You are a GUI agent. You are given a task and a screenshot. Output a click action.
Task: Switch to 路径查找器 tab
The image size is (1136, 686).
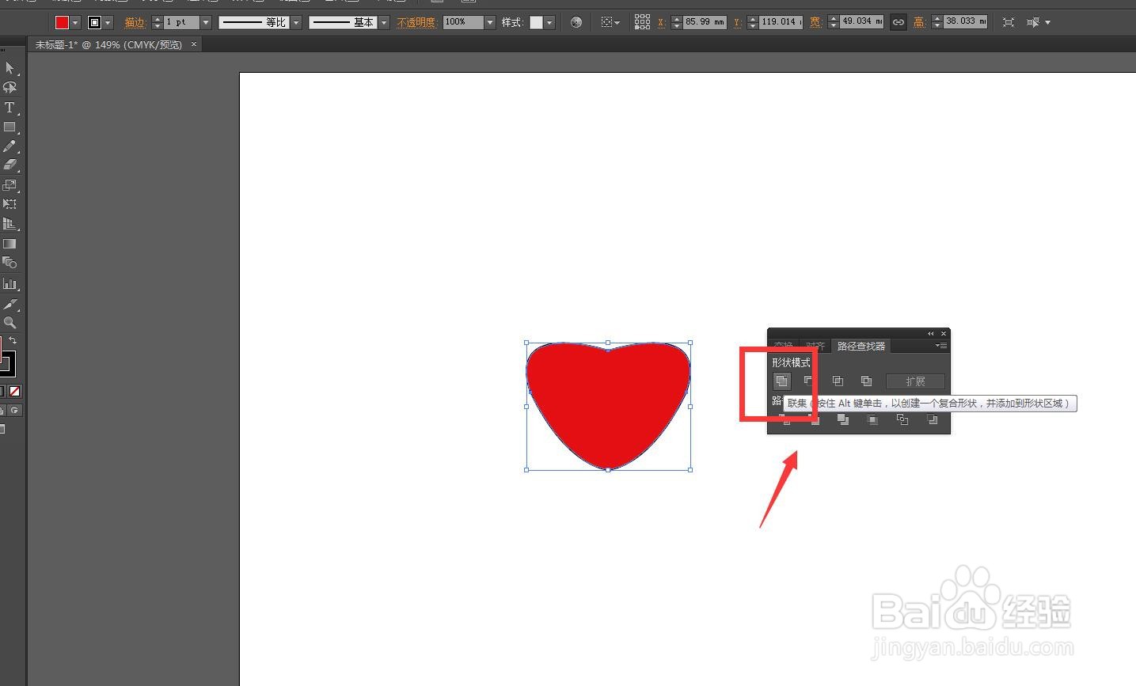click(861, 347)
